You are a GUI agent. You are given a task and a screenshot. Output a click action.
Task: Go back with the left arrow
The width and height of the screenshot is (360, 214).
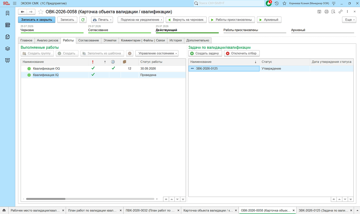coord(23,12)
